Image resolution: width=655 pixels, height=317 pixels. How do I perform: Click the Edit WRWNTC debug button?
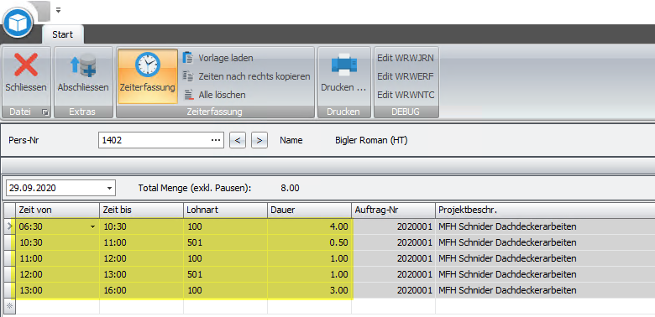coord(406,95)
